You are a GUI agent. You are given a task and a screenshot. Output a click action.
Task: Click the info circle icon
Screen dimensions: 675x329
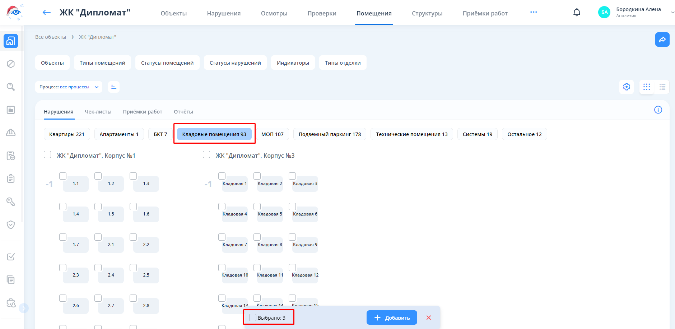tap(658, 110)
